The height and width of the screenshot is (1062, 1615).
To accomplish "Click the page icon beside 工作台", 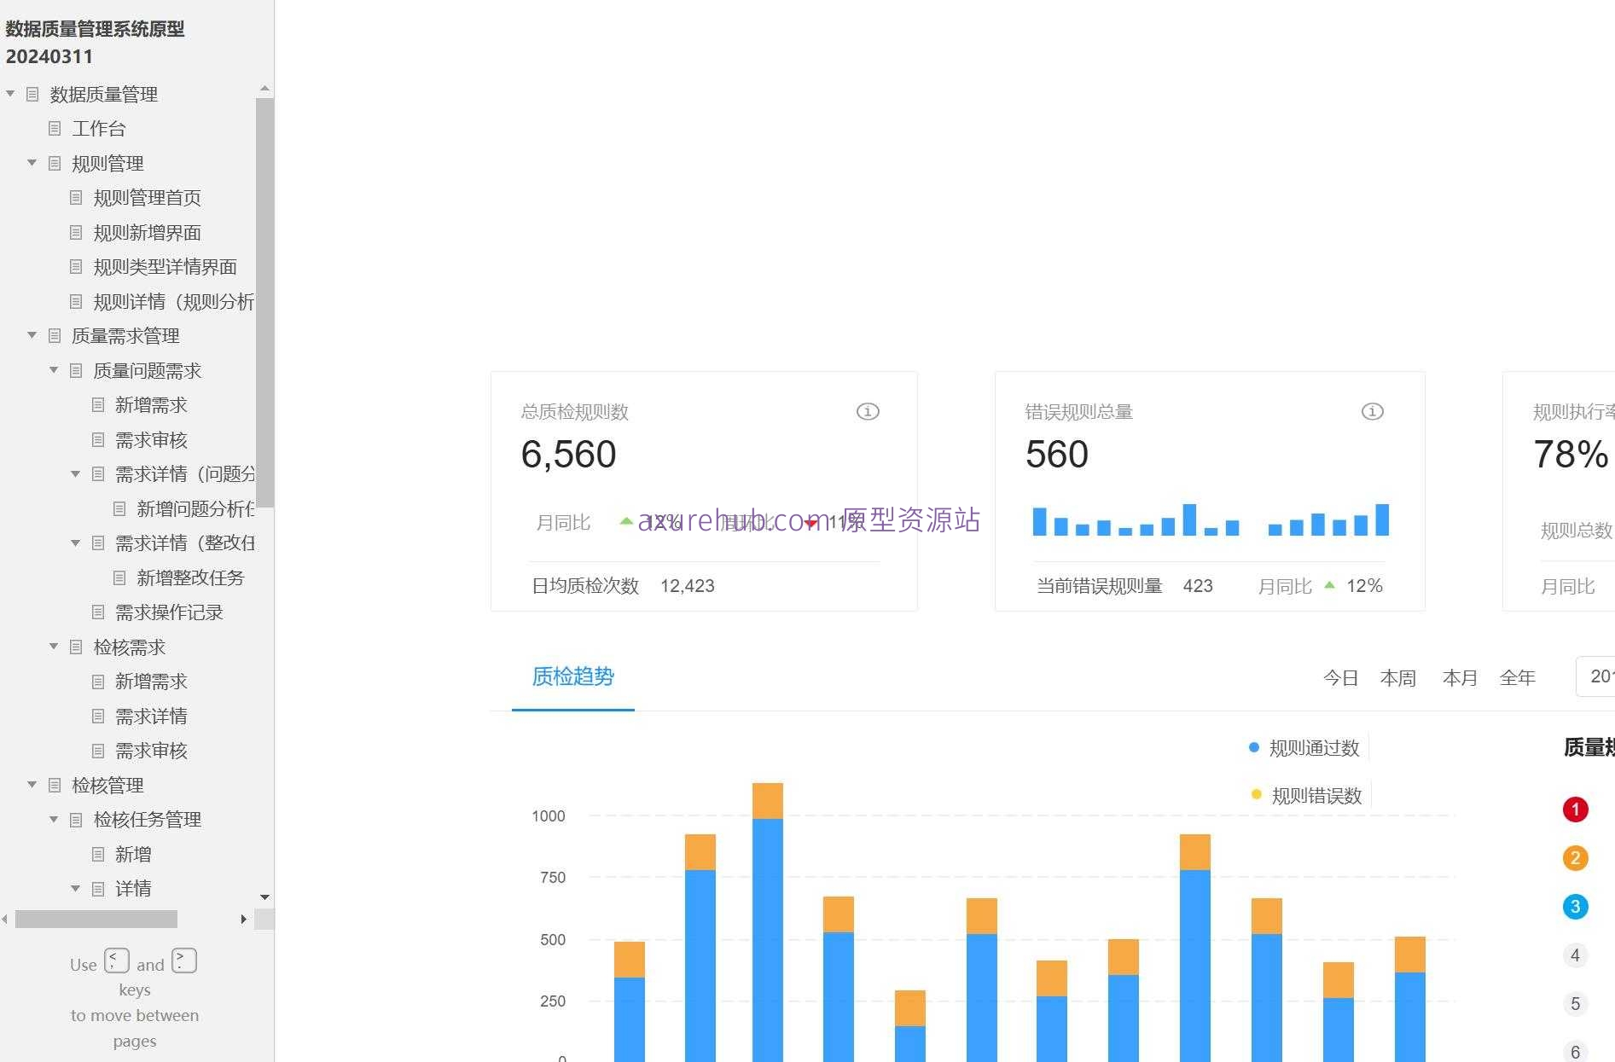I will point(55,128).
